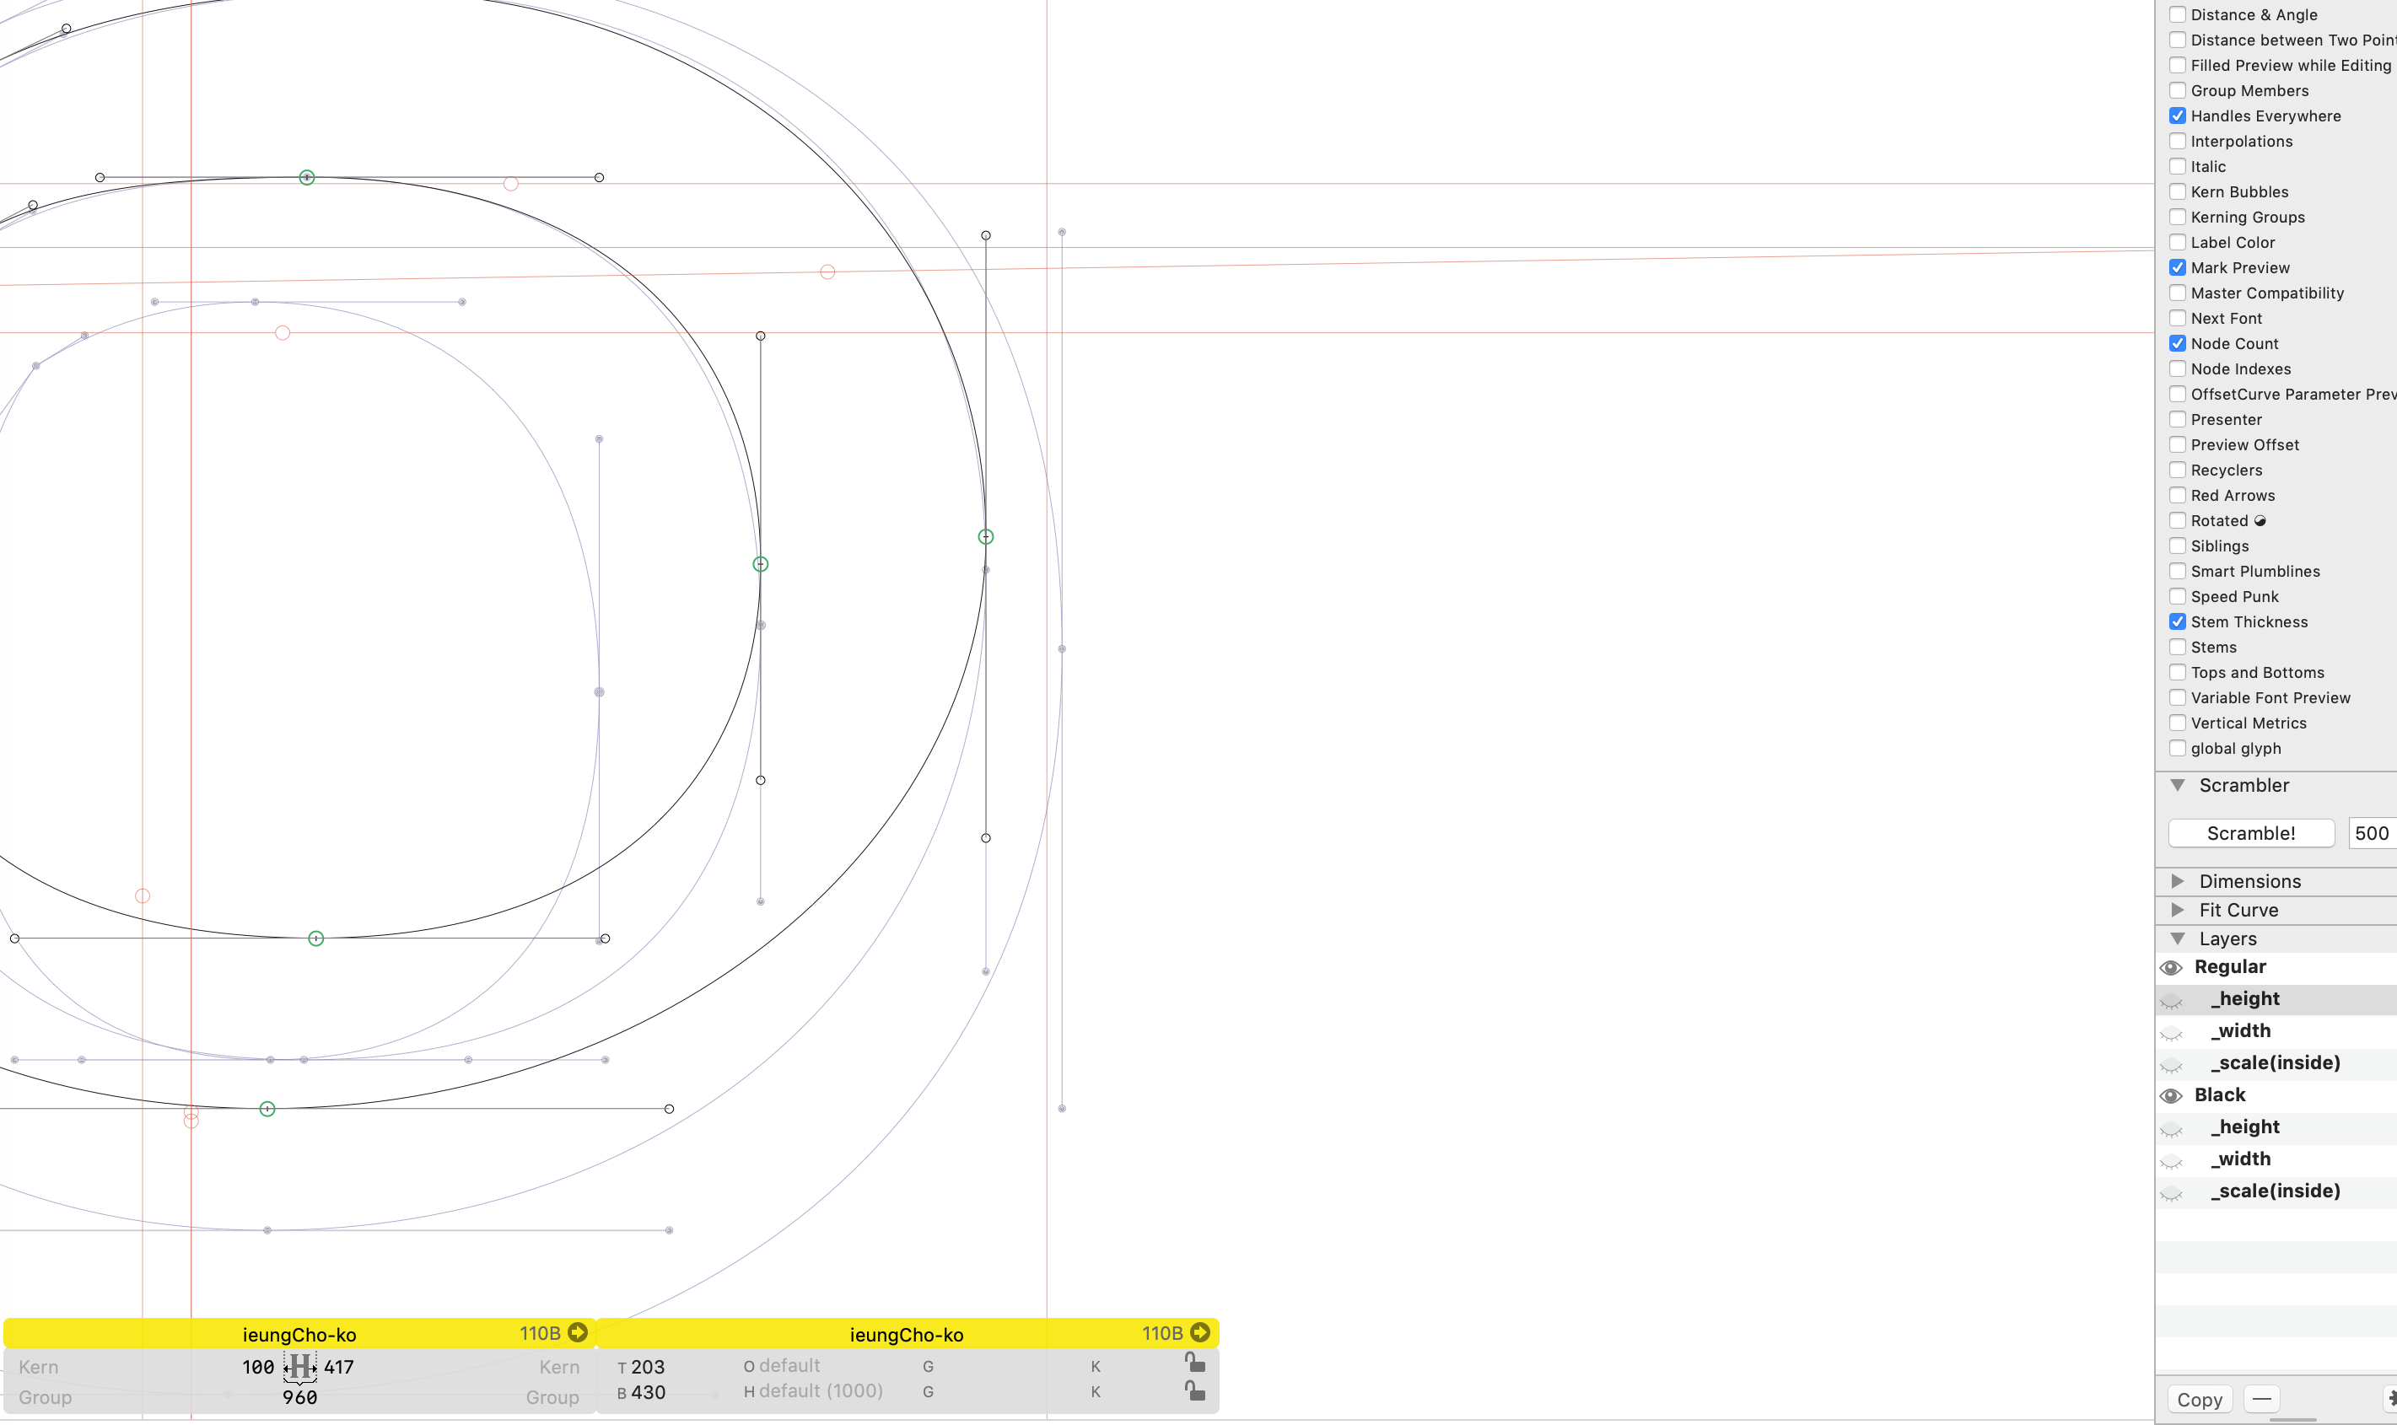The image size is (2397, 1425).
Task: Select the _height layer under Black
Action: pyautogui.click(x=2247, y=1127)
